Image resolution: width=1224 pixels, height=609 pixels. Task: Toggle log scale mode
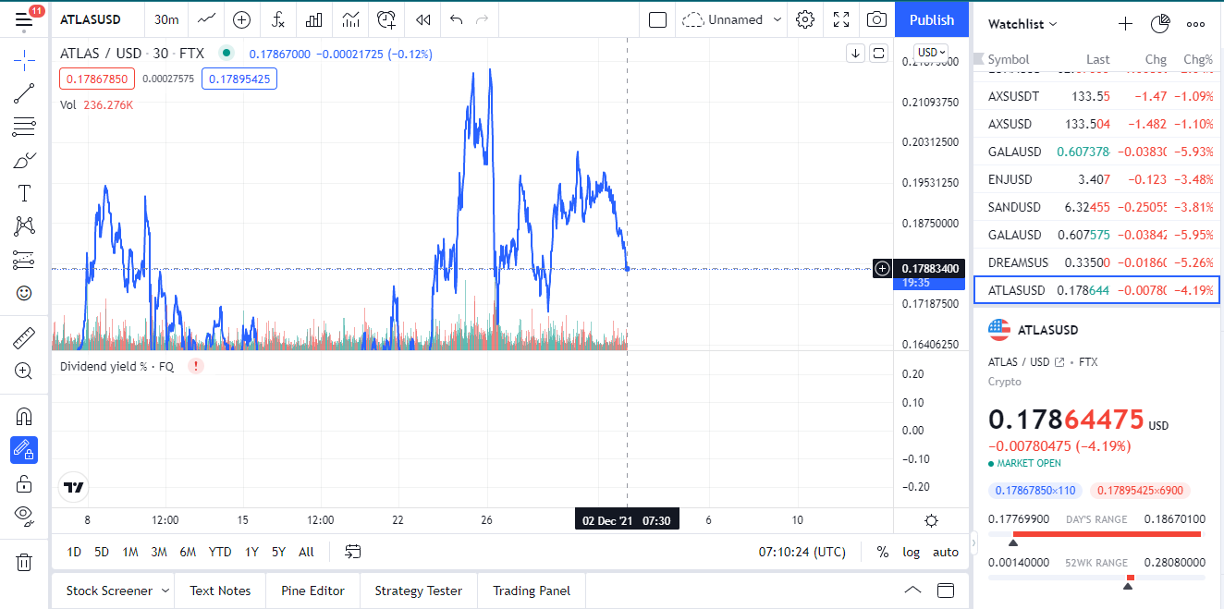912,552
